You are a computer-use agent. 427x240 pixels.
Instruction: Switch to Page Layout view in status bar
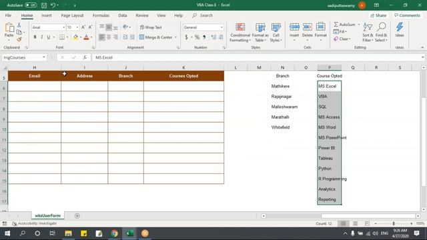coord(356,223)
